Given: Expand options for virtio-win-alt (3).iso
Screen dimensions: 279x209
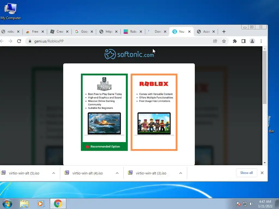Looking at the screenshot, I should tap(181, 173).
